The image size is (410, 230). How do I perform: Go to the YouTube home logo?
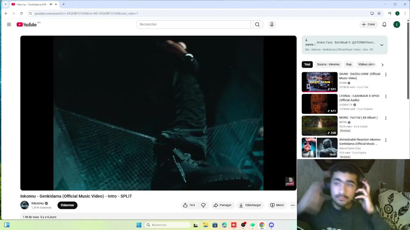click(x=27, y=25)
